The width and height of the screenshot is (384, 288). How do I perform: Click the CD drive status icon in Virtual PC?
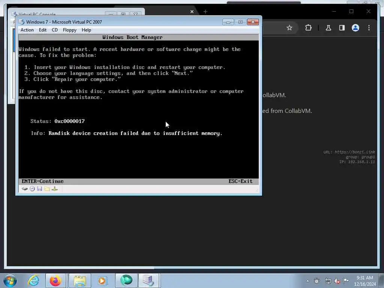point(32,189)
